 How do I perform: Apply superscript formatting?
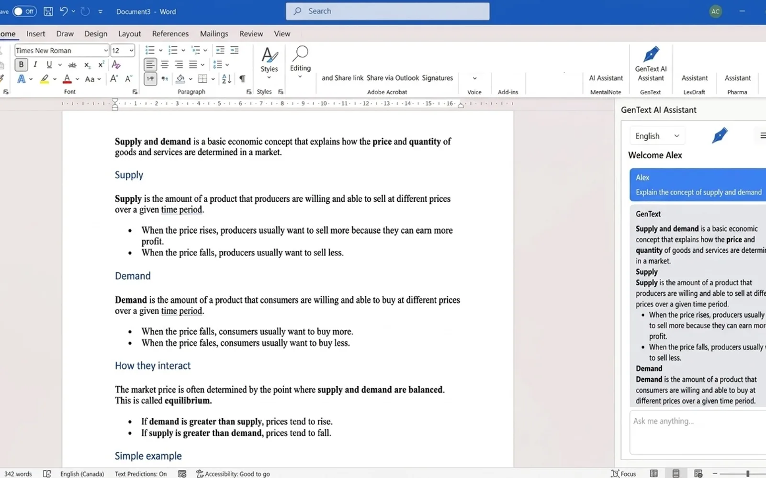[101, 65]
